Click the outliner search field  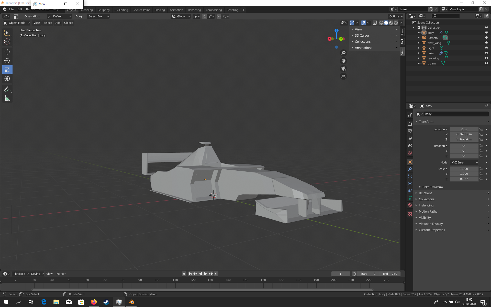point(445,16)
